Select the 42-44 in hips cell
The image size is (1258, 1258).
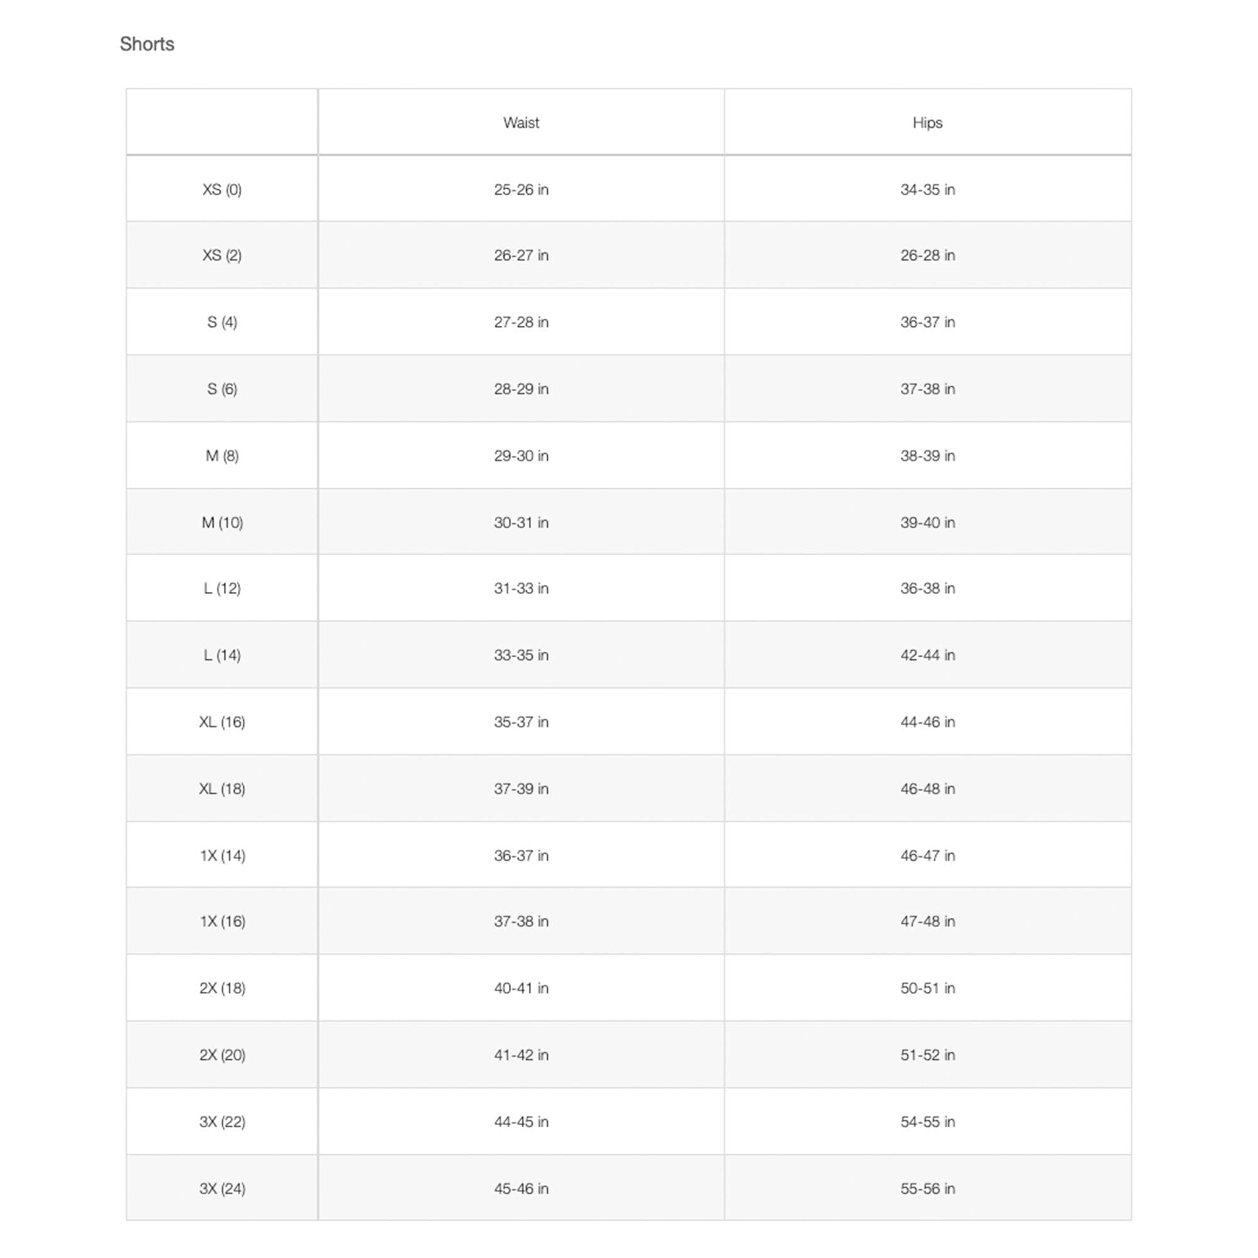click(x=927, y=655)
